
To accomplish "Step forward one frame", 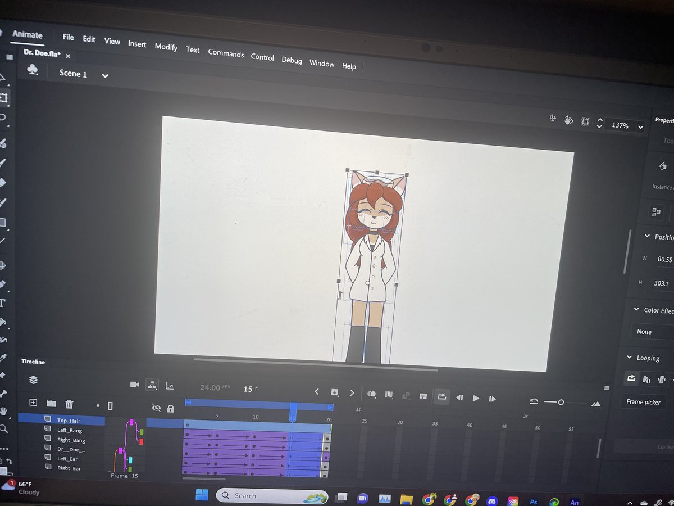I will [x=492, y=399].
